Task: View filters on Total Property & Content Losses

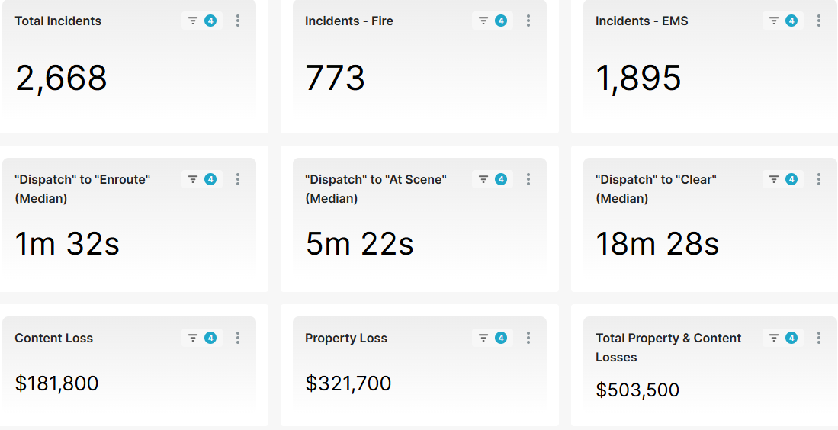Action: click(783, 338)
